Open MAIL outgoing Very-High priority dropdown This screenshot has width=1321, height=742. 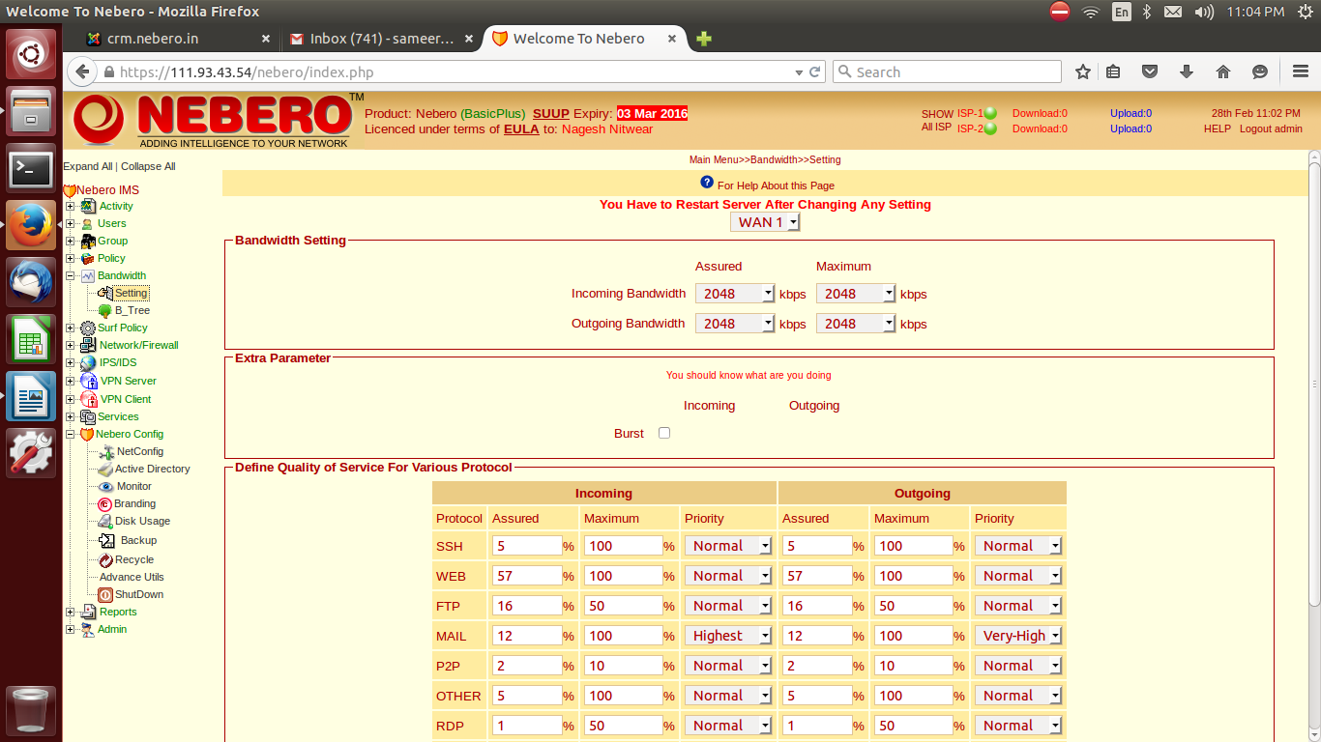[x=1018, y=636]
